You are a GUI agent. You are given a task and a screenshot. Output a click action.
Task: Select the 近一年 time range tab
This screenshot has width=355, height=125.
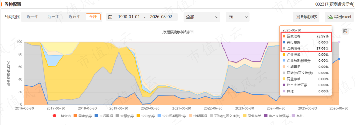[33, 17]
